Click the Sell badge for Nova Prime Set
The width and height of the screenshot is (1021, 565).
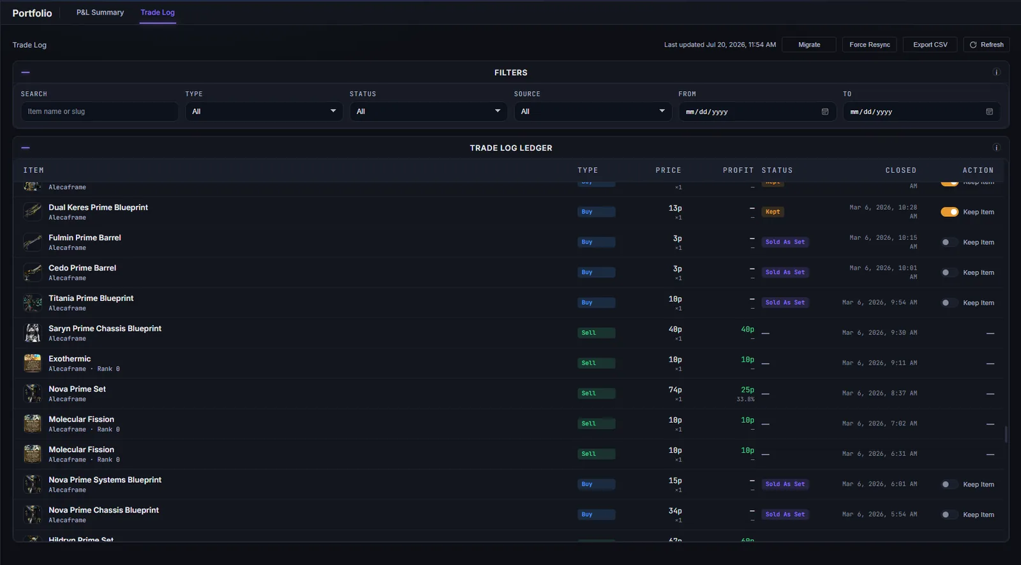tap(597, 393)
